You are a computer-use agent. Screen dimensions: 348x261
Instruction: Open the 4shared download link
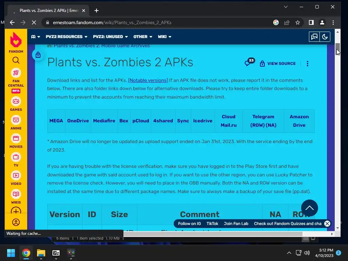coord(163,121)
